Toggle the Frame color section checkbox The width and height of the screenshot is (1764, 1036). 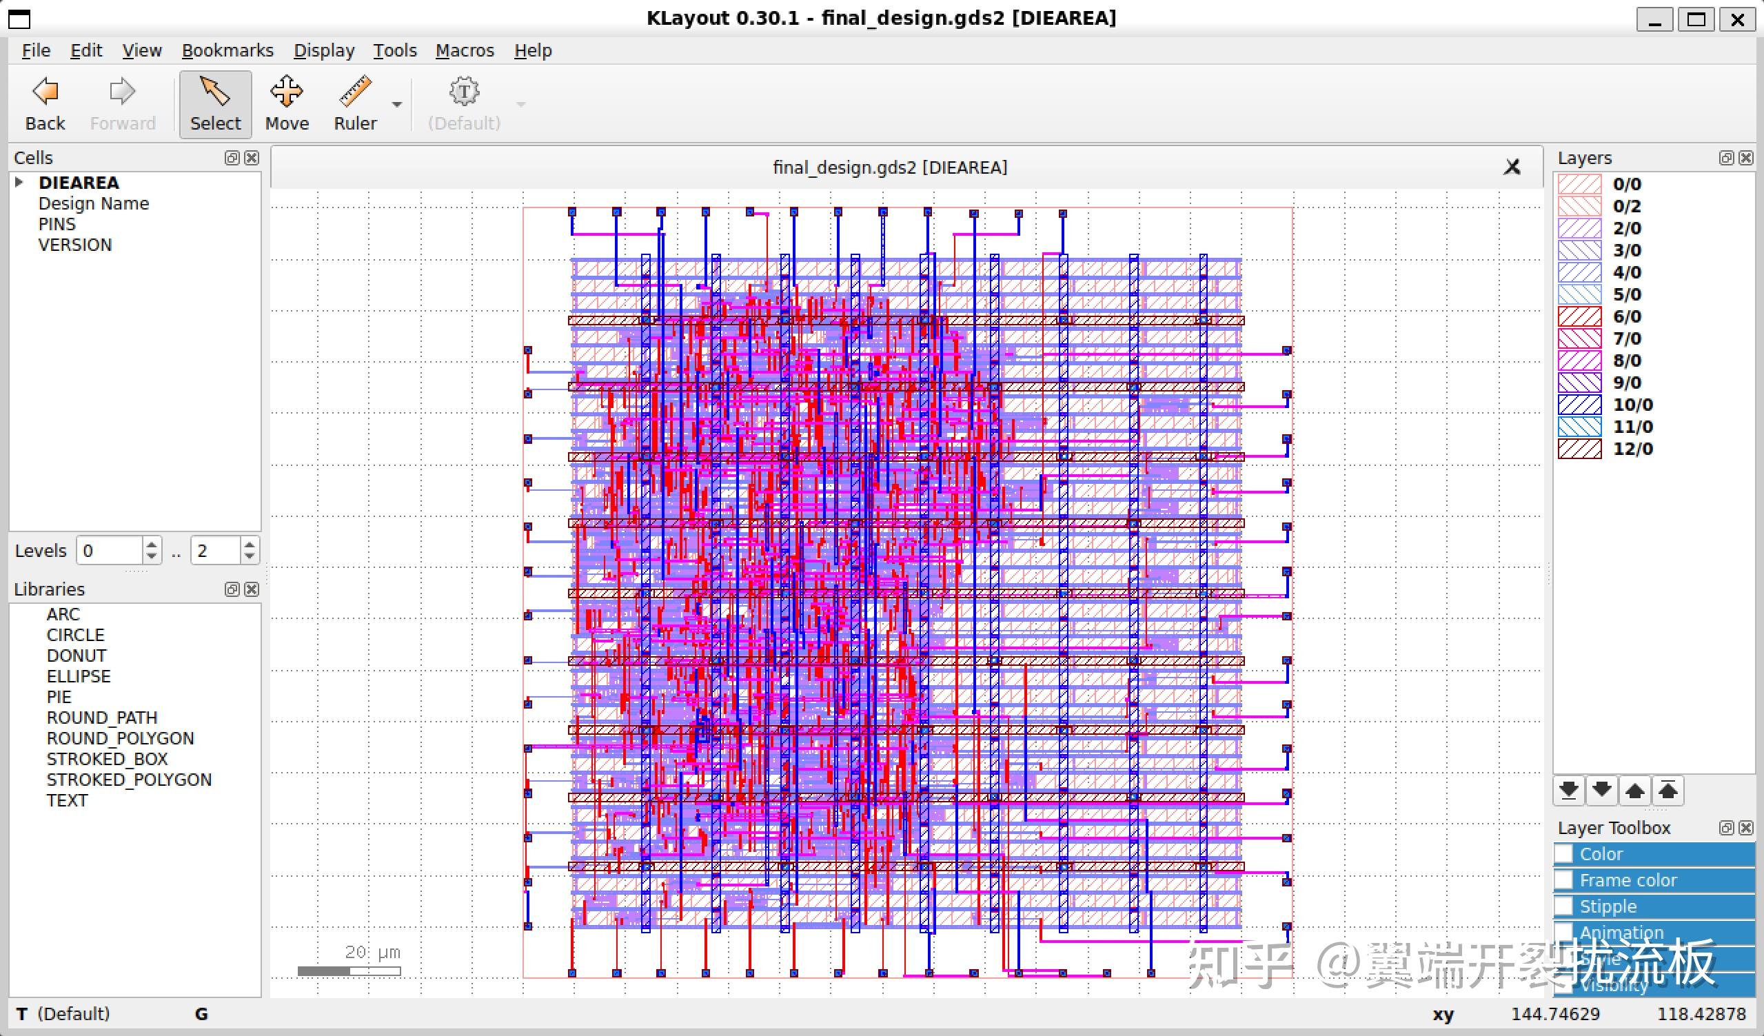1564,880
